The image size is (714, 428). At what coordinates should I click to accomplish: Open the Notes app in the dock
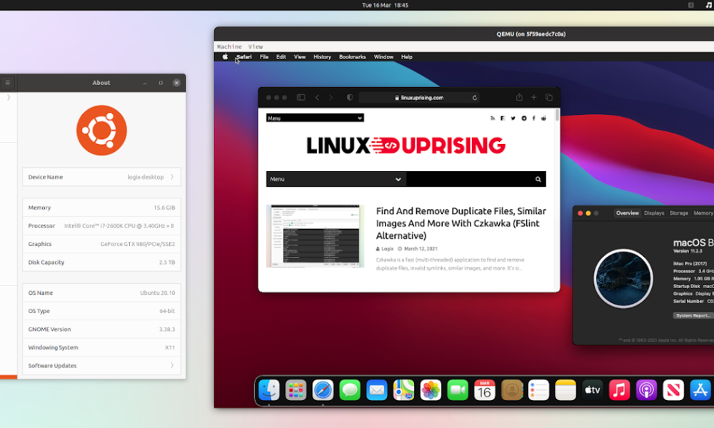(x=565, y=389)
